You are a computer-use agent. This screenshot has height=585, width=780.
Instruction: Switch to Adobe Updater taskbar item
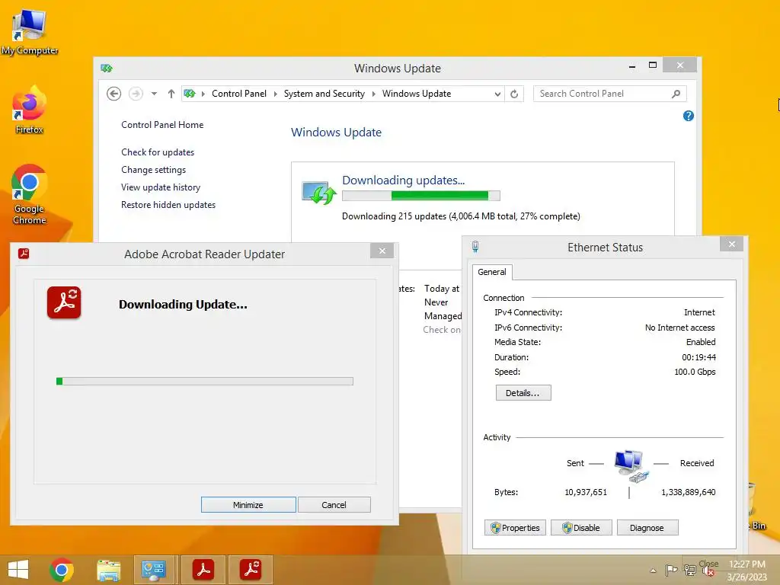(251, 570)
